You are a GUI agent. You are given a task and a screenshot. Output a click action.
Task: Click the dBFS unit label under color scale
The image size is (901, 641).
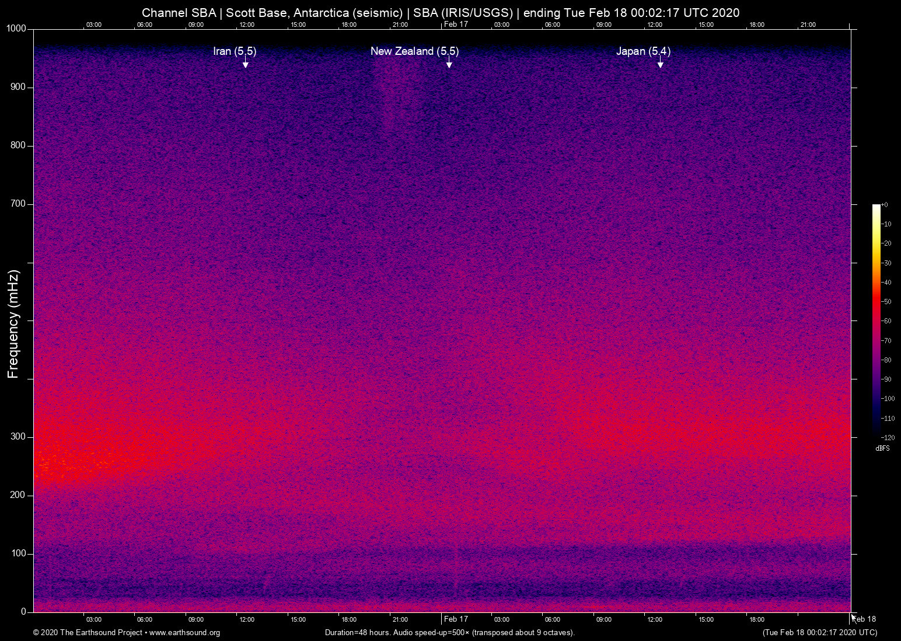coord(882,448)
